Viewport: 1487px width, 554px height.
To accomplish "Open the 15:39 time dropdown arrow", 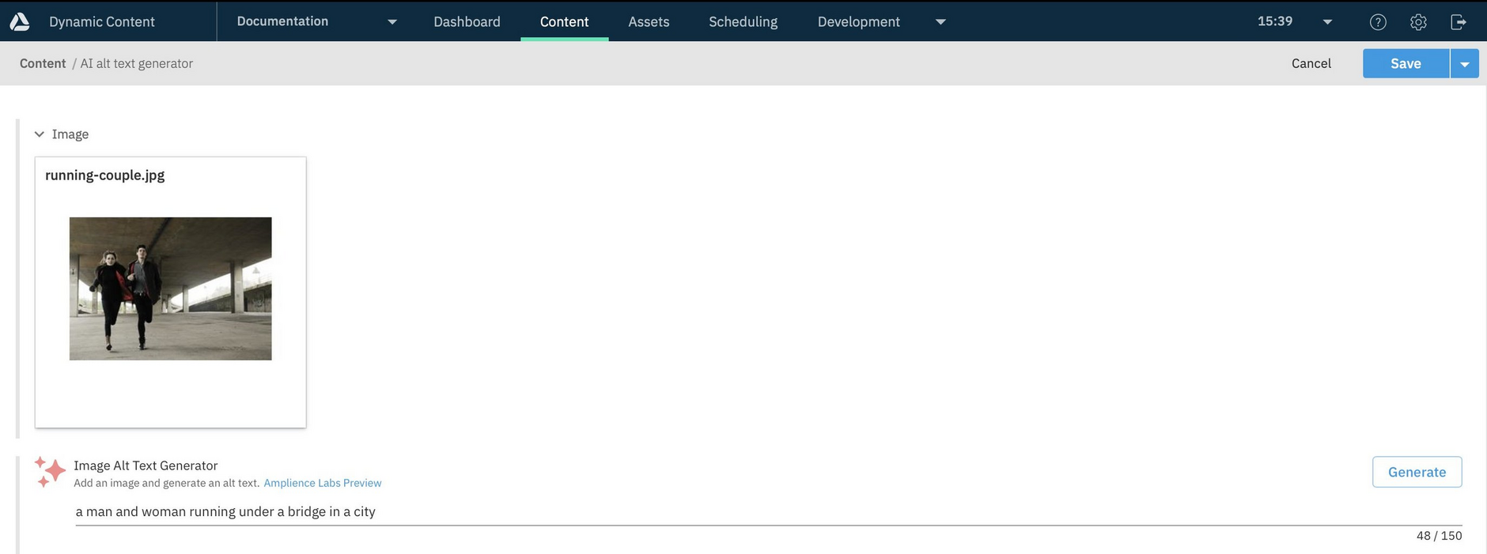I will tap(1327, 22).
